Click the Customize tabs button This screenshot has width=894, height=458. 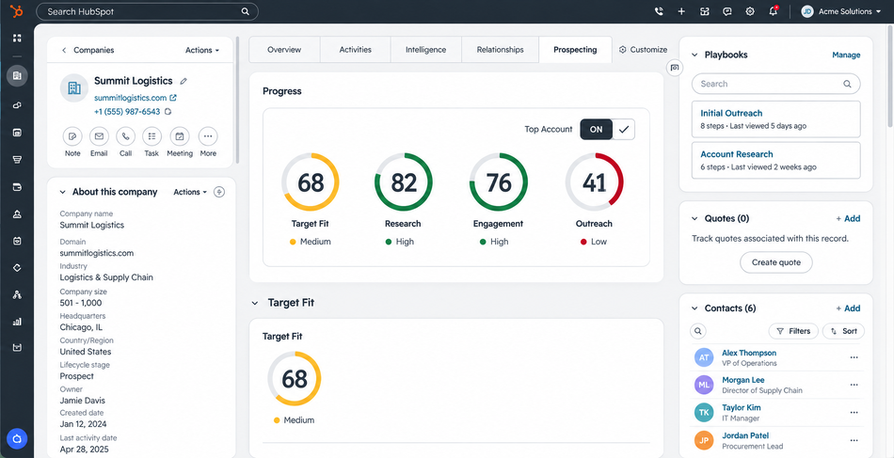tap(643, 50)
